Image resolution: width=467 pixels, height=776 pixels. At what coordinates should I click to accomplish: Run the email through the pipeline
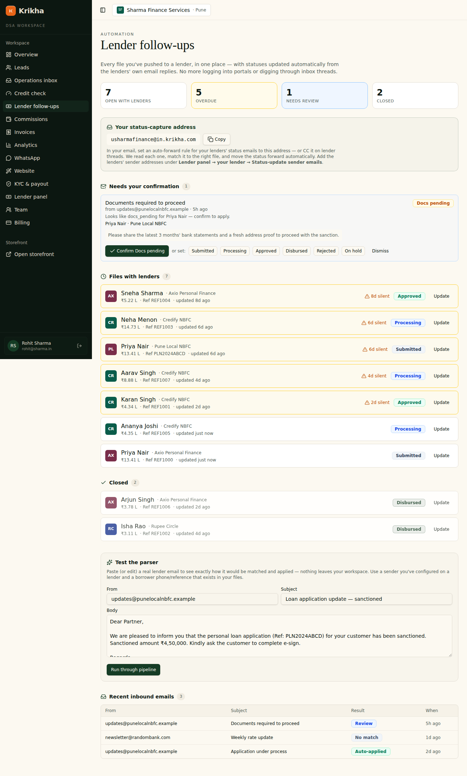[x=133, y=670]
